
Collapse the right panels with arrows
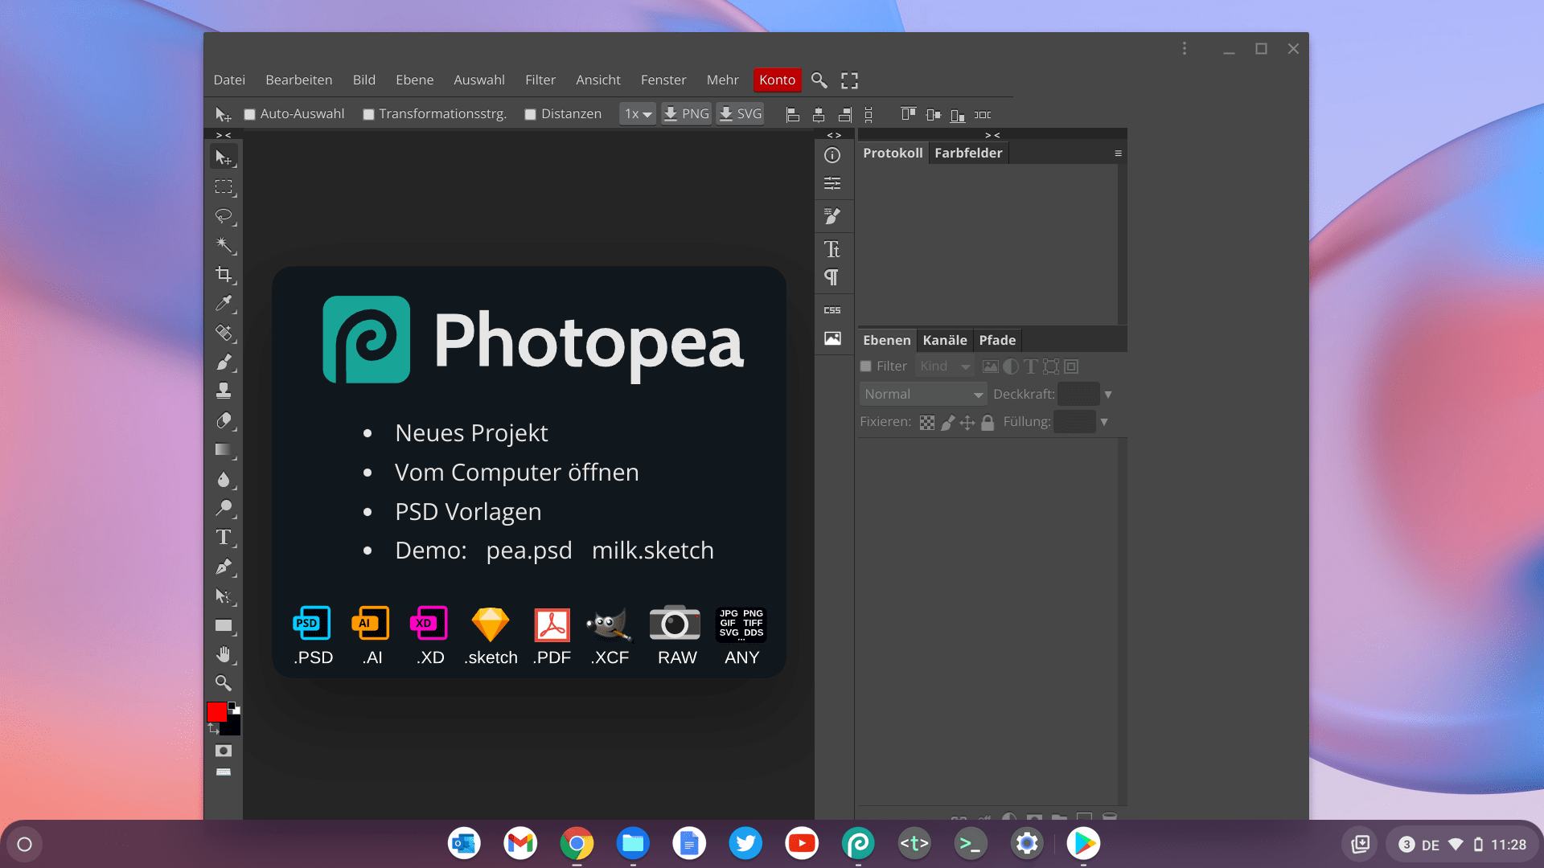pos(993,135)
